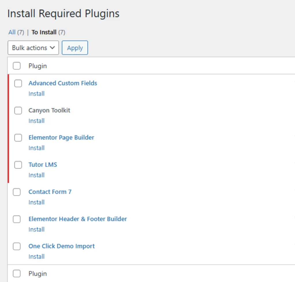Mark the One Click Demo Import checkbox
Screen dimensions: 295x282
[17, 246]
